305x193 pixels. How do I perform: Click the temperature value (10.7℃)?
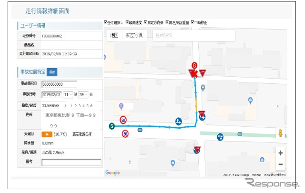pos(61,134)
